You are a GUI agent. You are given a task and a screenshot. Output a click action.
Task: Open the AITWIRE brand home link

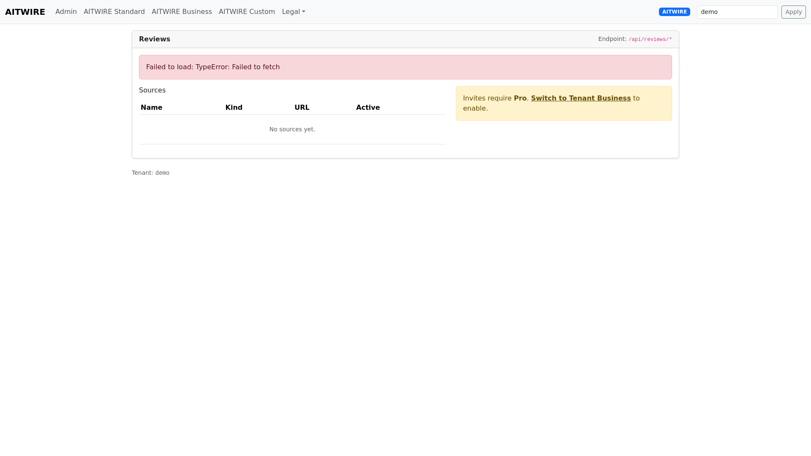click(x=25, y=12)
